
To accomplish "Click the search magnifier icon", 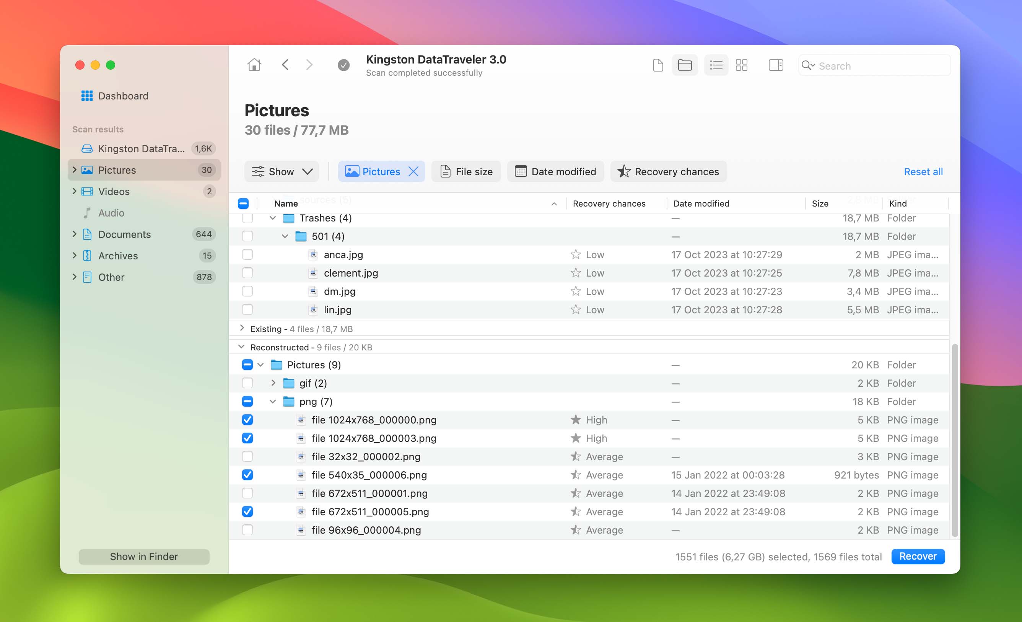I will 808,65.
